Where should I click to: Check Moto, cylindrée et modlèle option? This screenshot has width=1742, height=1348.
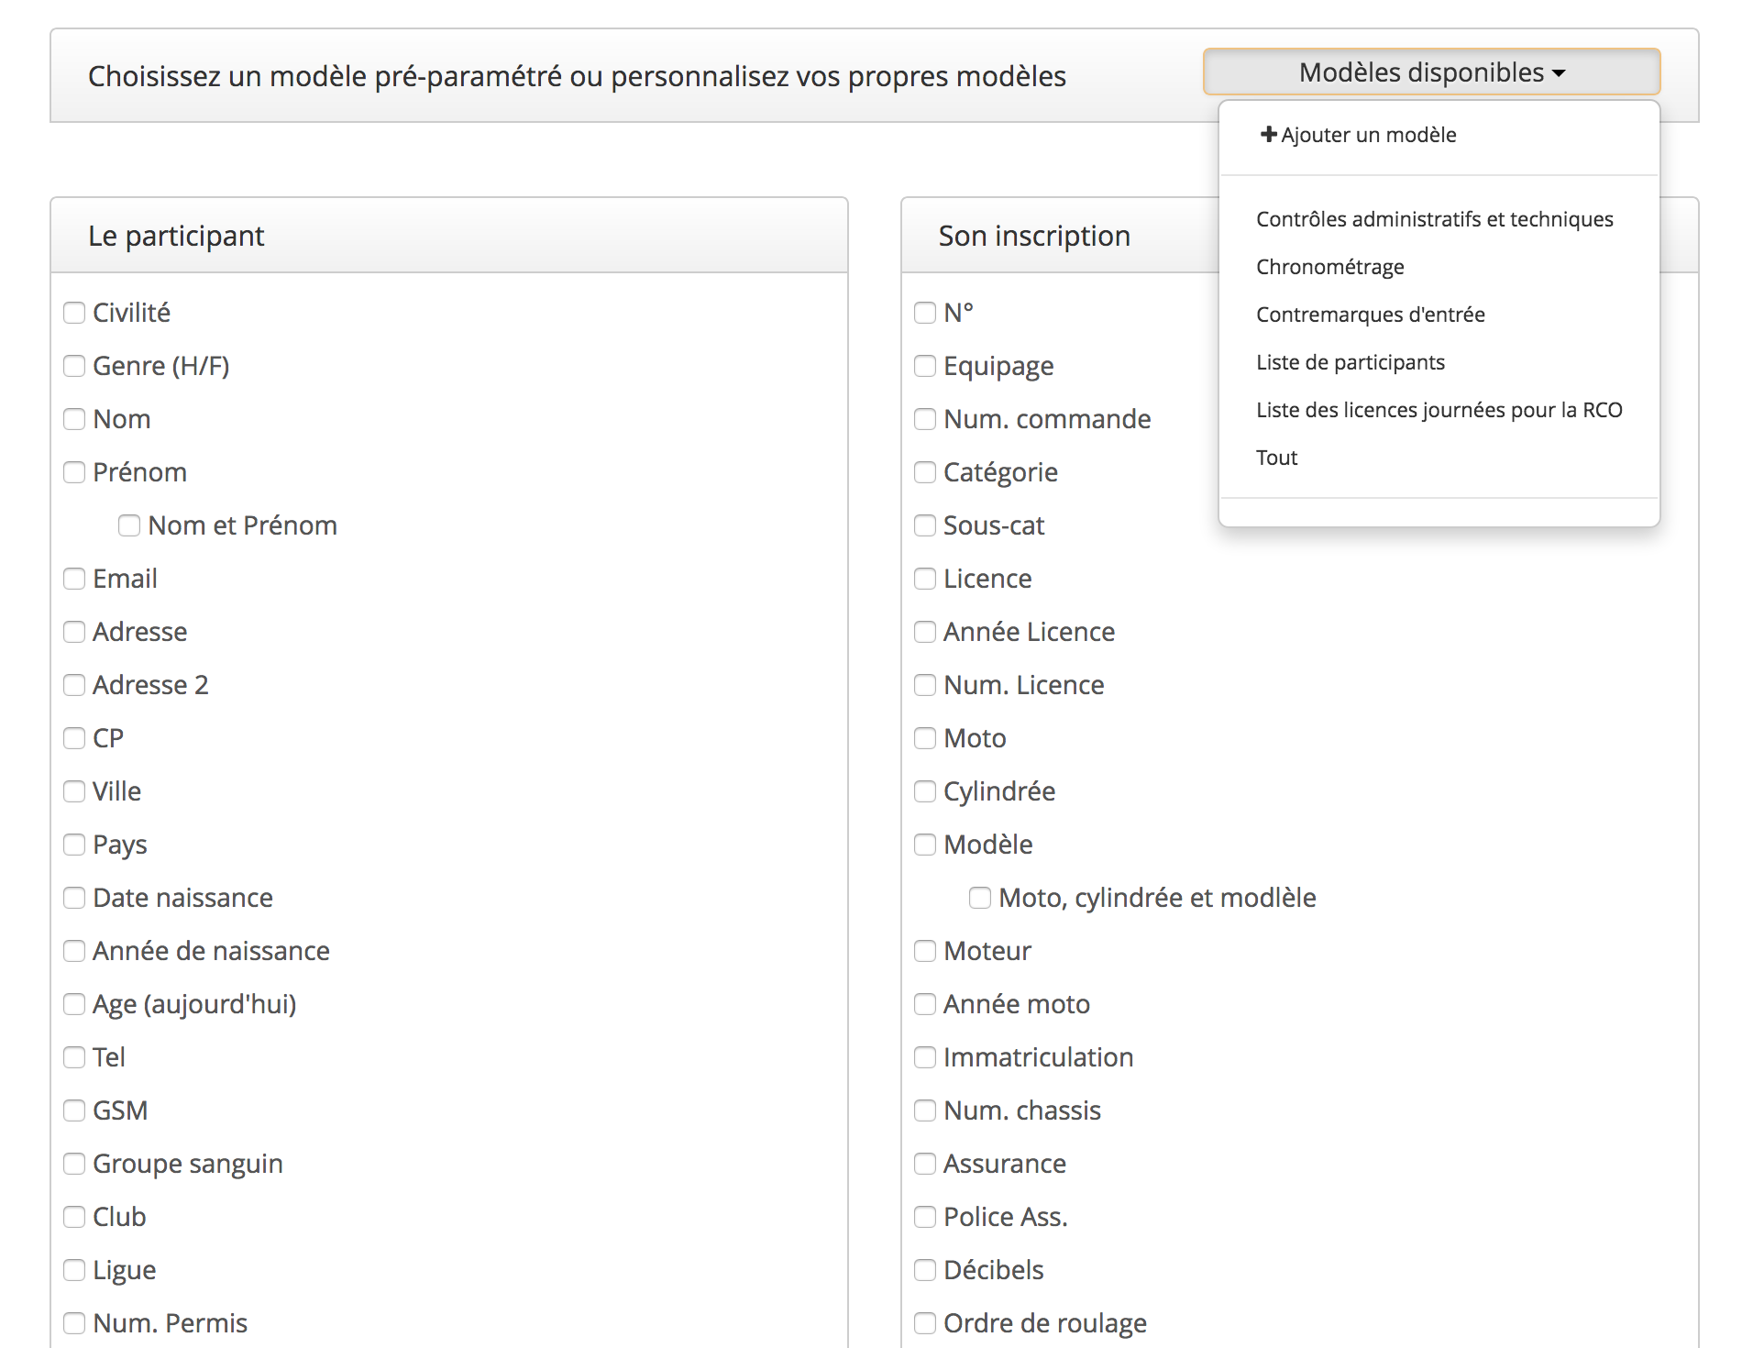coord(980,898)
